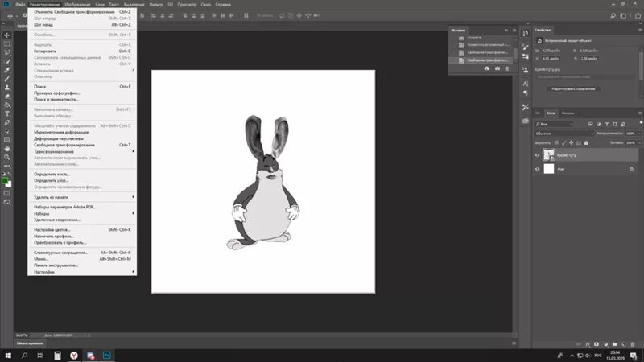
Task: Add layer mask icon in Layers panel
Action: tap(597, 344)
